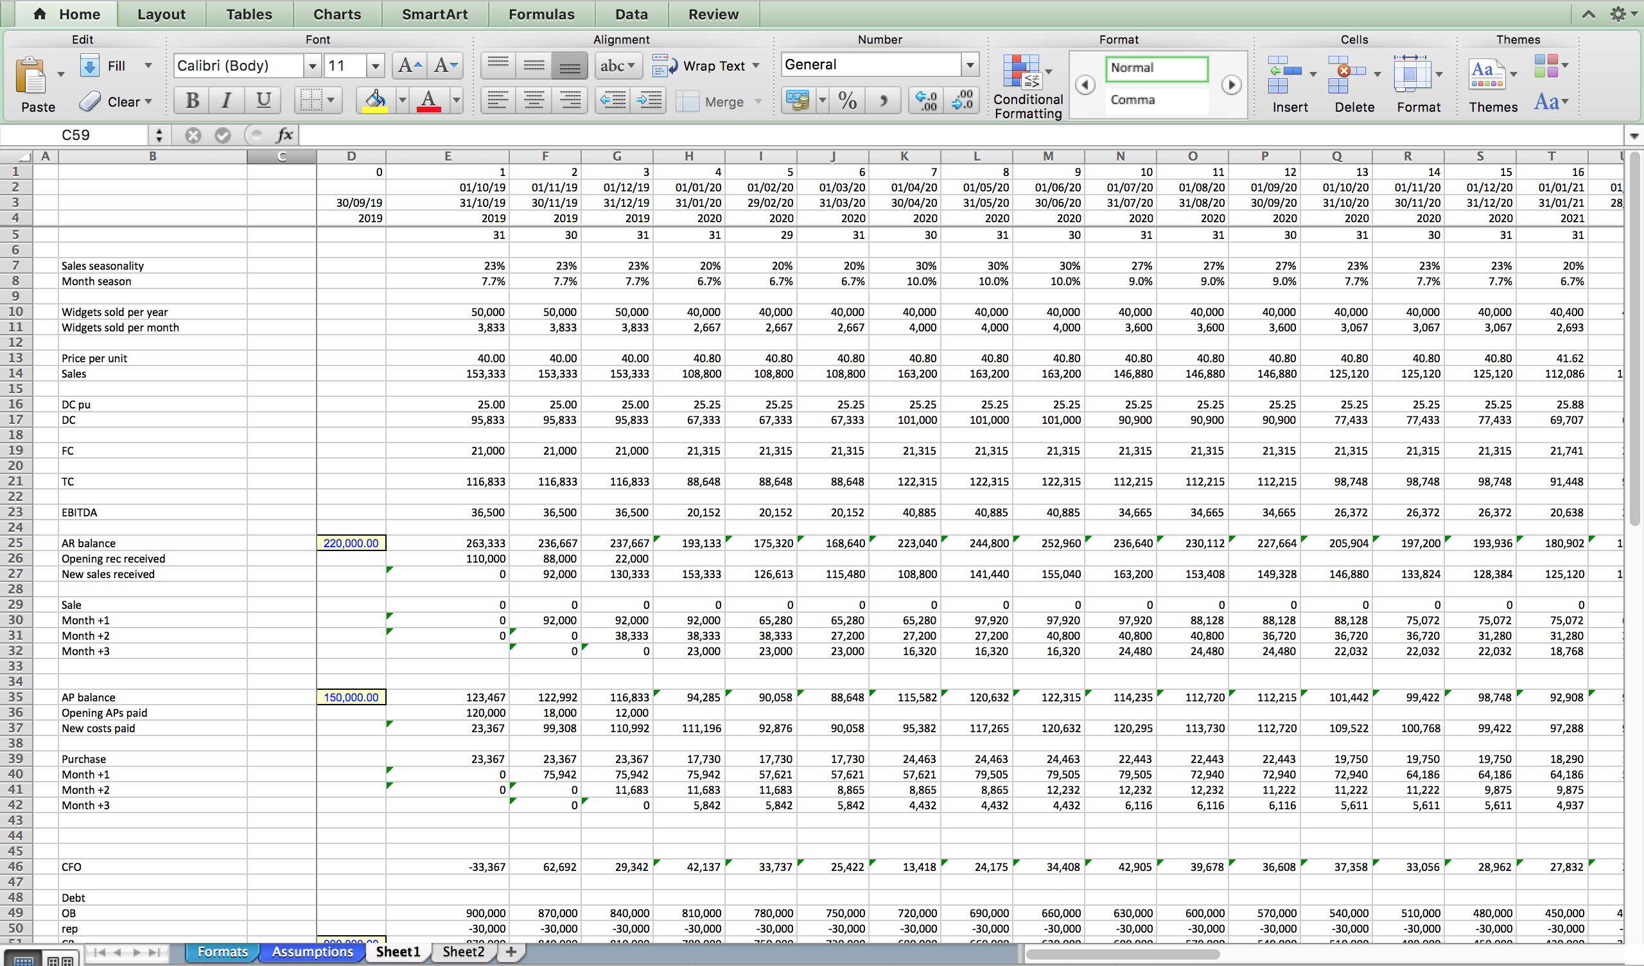
Task: Click the currency format icon
Action: [798, 100]
